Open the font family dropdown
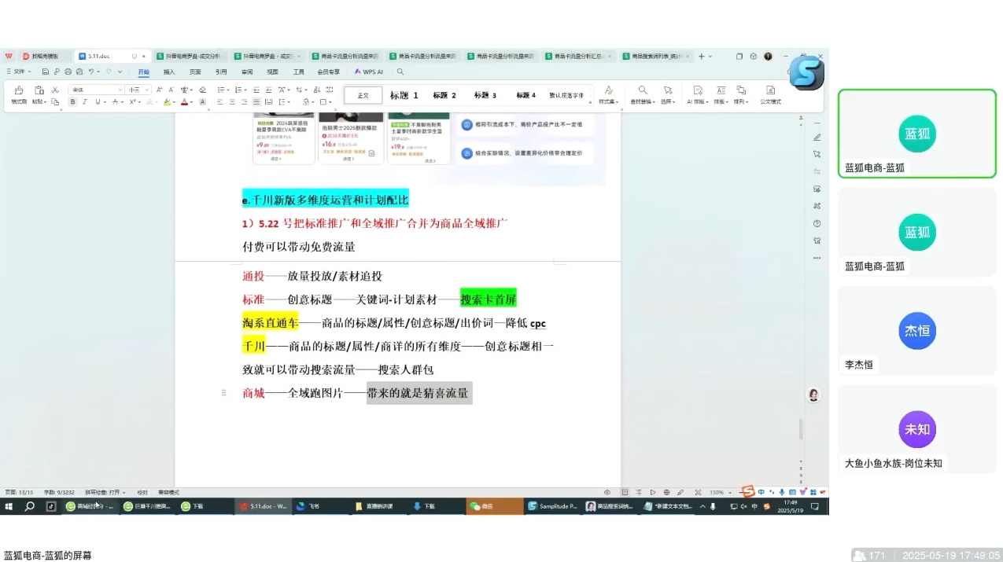Viewport: 1003px width, 562px height. [x=120, y=90]
